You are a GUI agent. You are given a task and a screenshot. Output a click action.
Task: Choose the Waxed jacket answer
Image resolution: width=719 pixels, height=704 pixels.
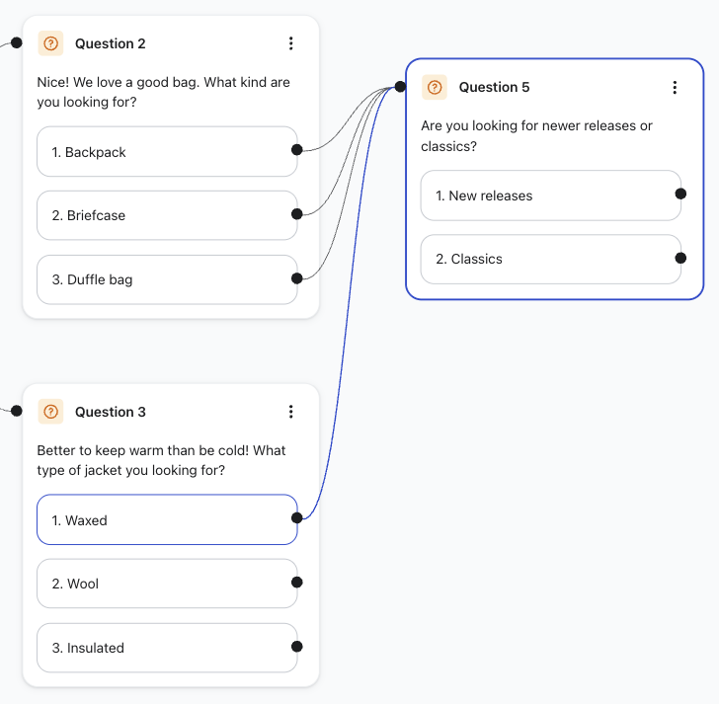pos(167,520)
